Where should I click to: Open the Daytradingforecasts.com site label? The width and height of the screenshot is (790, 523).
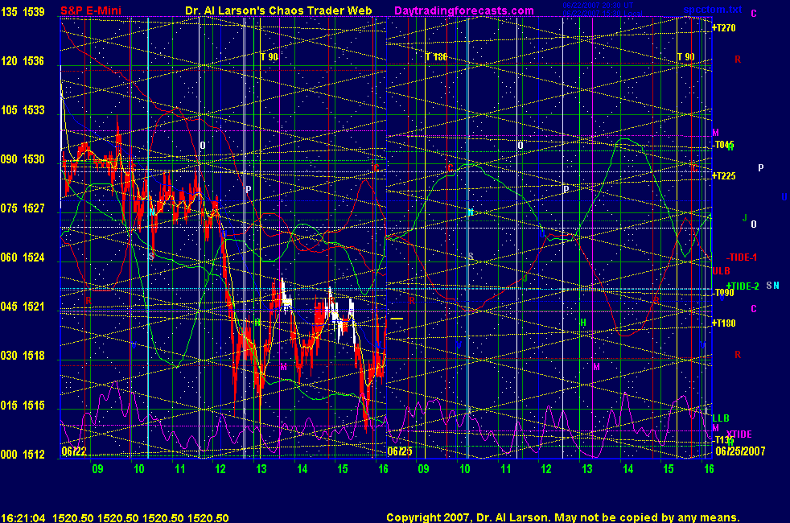coord(464,10)
